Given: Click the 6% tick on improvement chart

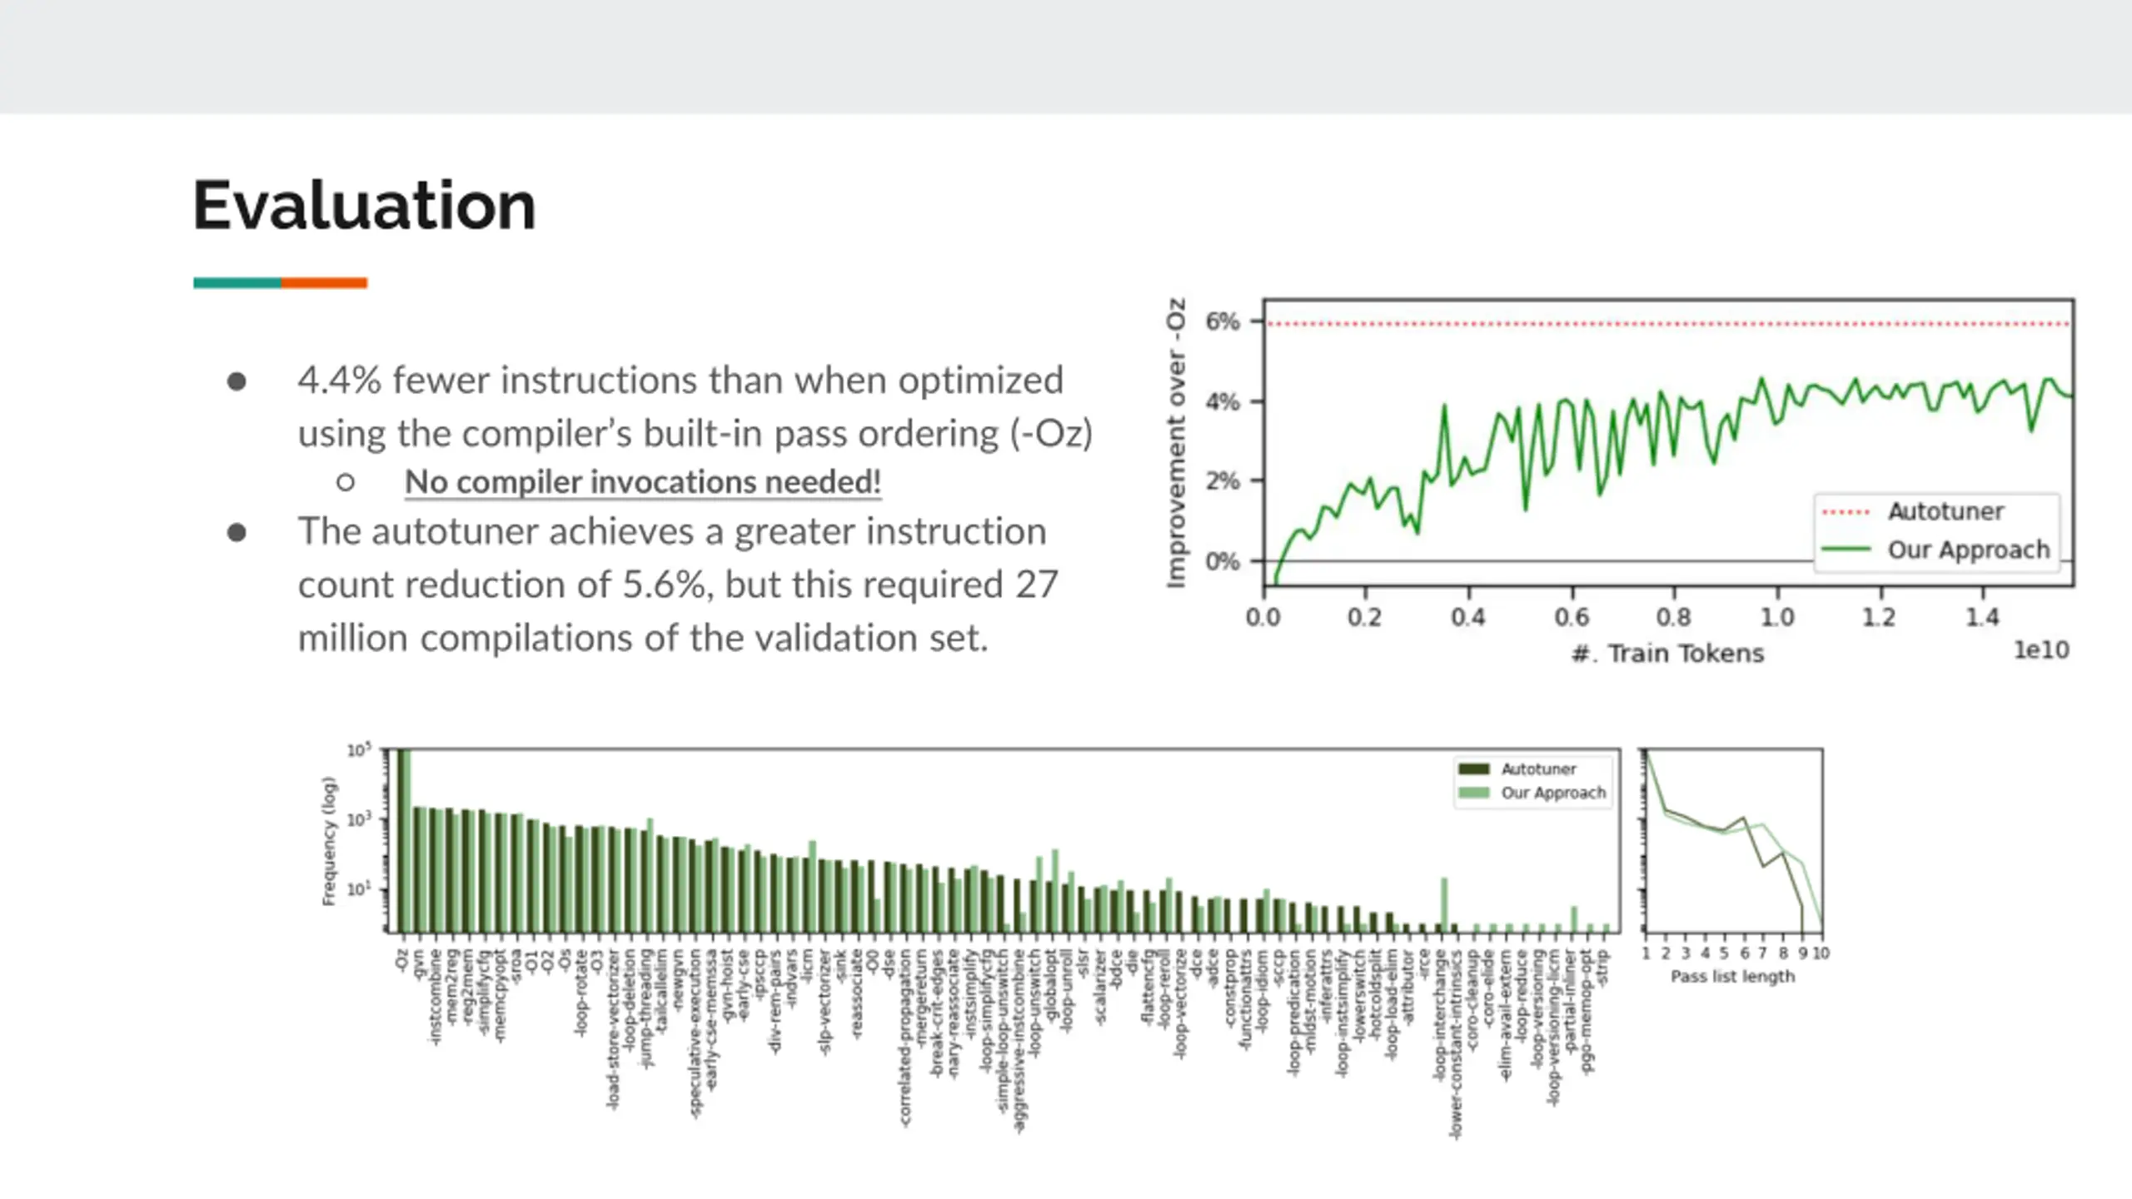Looking at the screenshot, I should point(1223,321).
